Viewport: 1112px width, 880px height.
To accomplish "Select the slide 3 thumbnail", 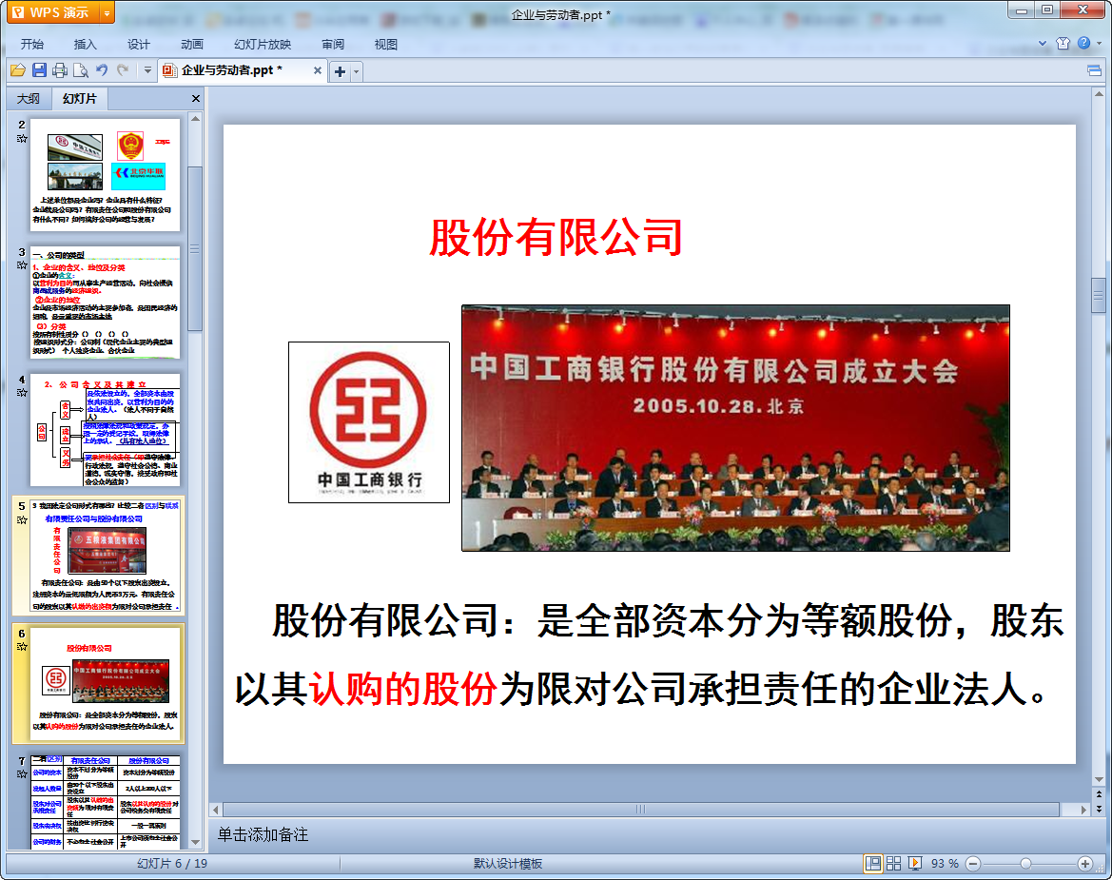I will [x=105, y=303].
